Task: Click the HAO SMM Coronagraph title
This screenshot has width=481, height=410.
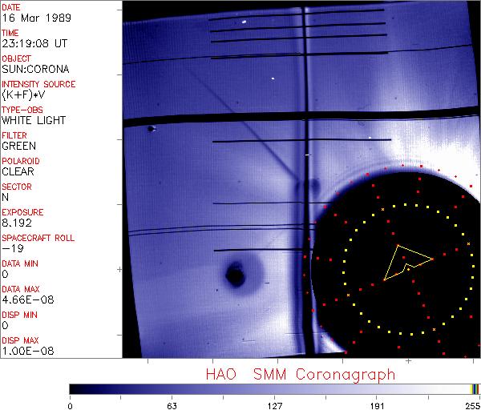Action: coord(301,374)
